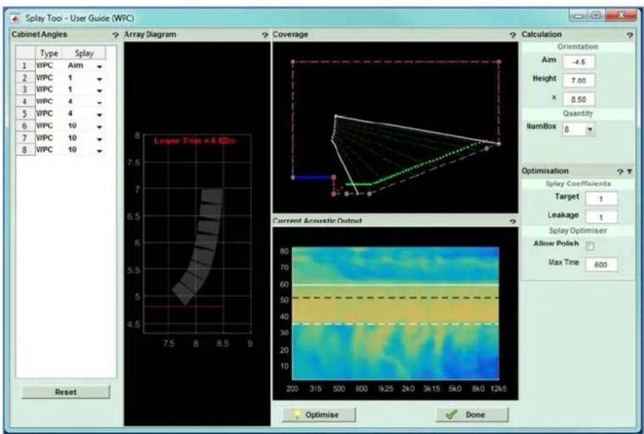Viewport: 644px width, 434px height.
Task: Select the Splay column header
Action: (x=84, y=53)
